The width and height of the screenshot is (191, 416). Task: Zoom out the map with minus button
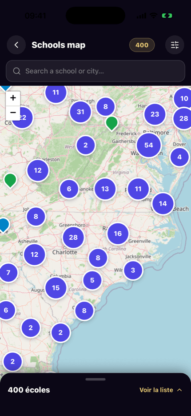13,113
